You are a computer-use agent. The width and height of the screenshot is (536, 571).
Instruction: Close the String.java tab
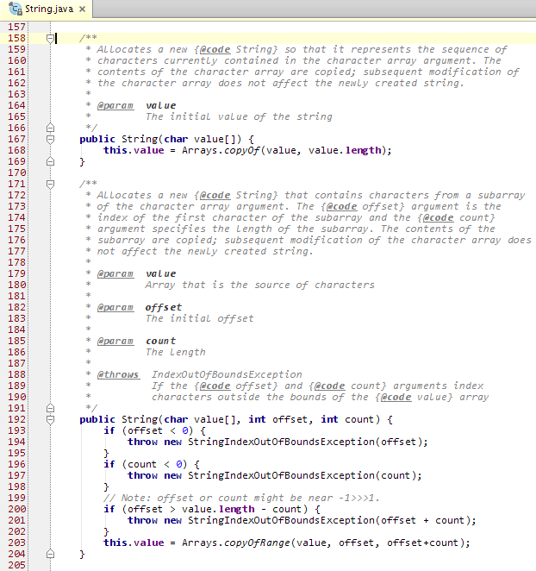click(83, 9)
